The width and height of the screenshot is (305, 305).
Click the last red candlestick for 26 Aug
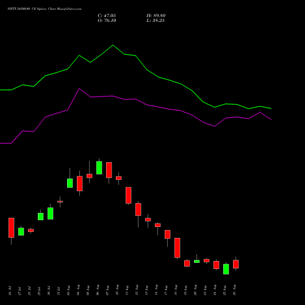[236, 264]
